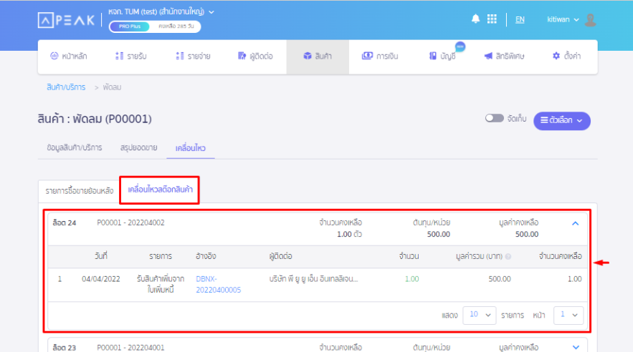The image size is (633, 352).
Task: Click the ledger icon beside บัญชี
Action: 433,56
